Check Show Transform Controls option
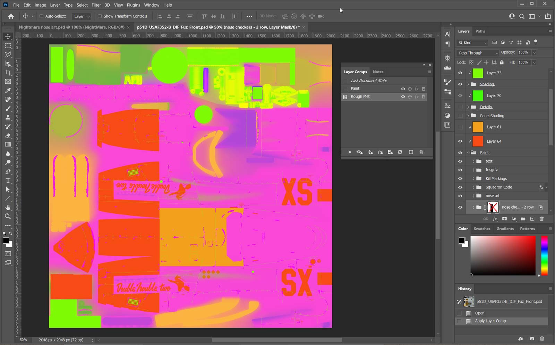 click(x=100, y=16)
